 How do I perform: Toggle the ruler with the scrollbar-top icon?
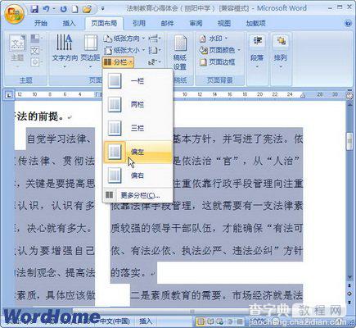(349, 95)
